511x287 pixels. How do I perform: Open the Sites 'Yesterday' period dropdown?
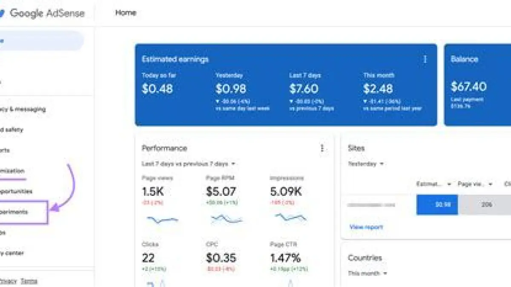tap(366, 164)
